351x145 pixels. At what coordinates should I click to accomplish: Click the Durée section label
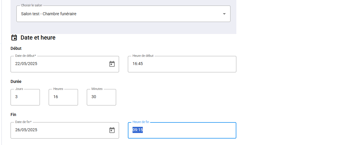16,81
